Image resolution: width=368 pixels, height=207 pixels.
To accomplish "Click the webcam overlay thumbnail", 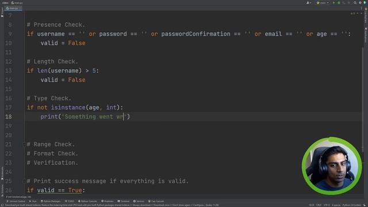I will pos(332,166).
